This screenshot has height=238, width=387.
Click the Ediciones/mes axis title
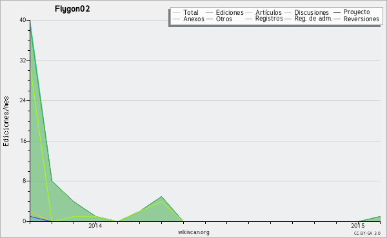[6, 122]
